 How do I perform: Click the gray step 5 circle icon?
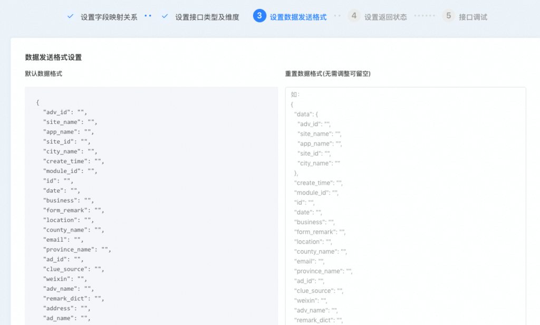pyautogui.click(x=448, y=16)
